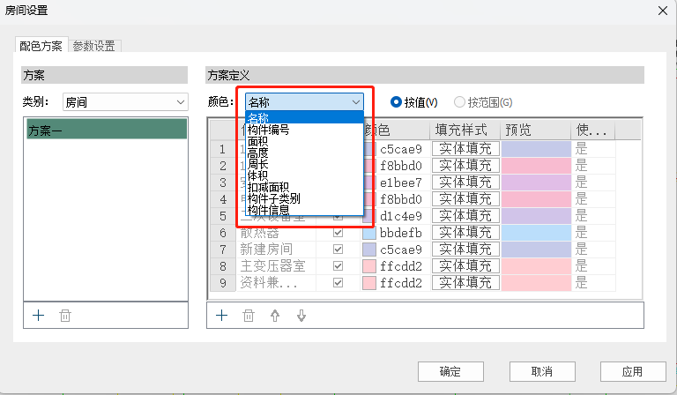Choose 周长 from the color dropdown list
Viewport: 677px width, 395px height.
pyautogui.click(x=304, y=164)
